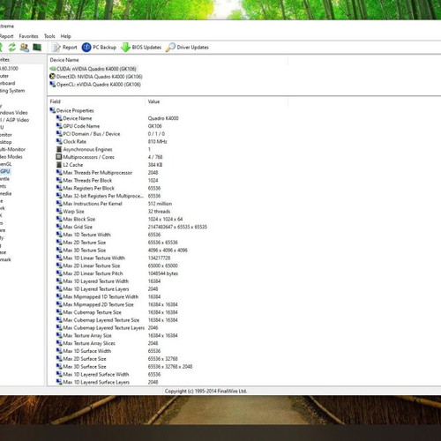
Task: Select the Direct3D Quadro K4000 device
Action: (x=96, y=77)
